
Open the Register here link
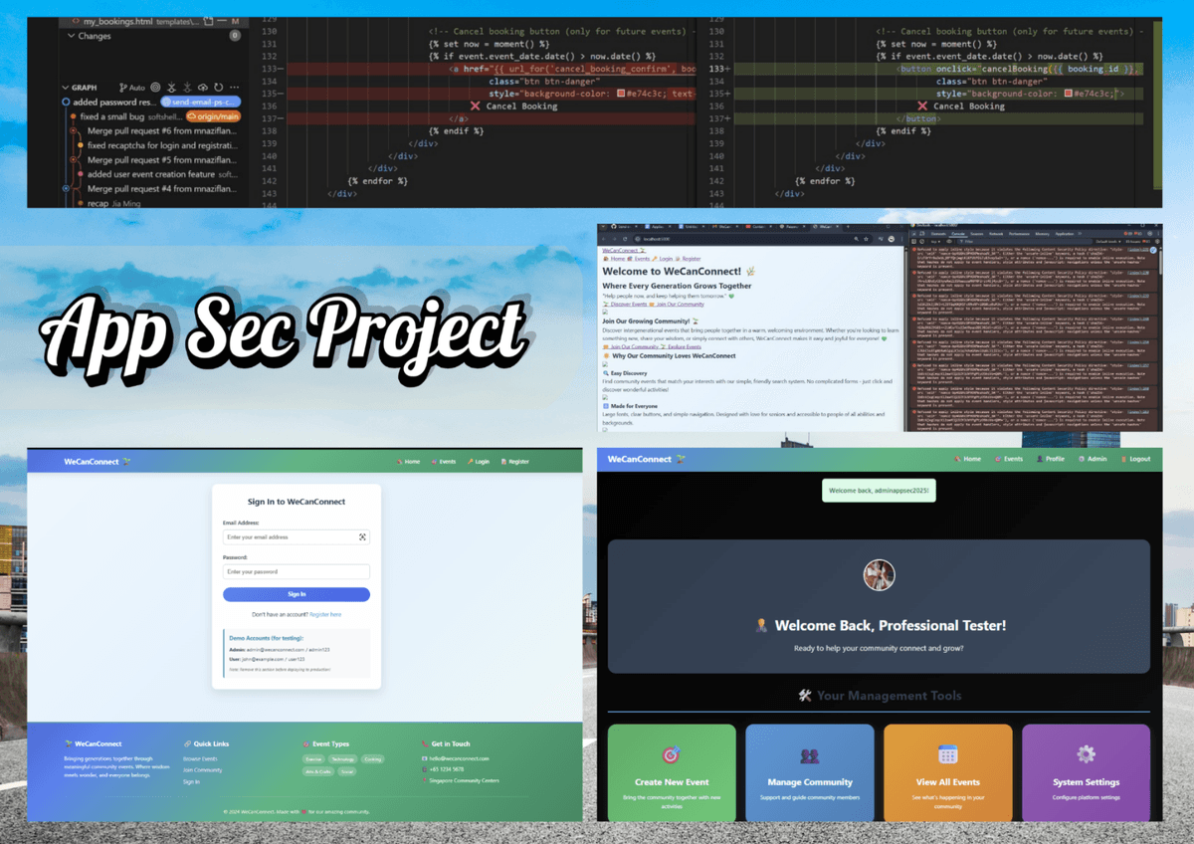326,614
